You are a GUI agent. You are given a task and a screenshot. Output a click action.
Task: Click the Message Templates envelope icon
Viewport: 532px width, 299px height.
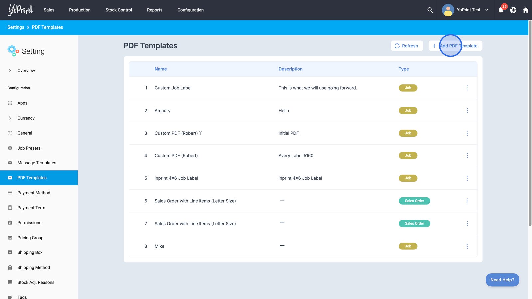point(10,163)
